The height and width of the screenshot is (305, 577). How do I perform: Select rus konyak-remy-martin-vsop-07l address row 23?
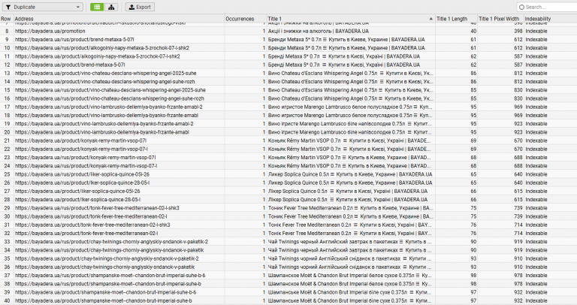86,158
